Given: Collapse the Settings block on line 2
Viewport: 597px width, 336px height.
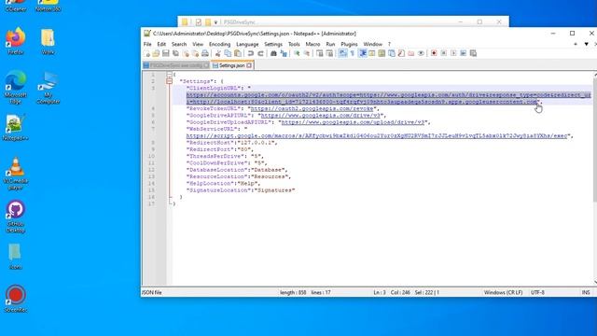Looking at the screenshot, I should pyautogui.click(x=170, y=81).
